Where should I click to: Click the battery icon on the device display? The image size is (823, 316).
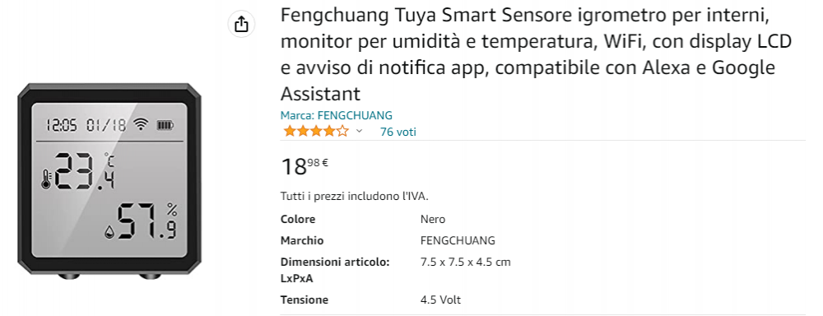point(165,125)
